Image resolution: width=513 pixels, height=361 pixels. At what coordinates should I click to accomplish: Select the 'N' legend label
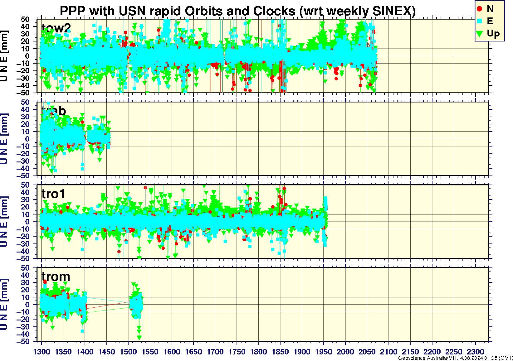click(490, 9)
